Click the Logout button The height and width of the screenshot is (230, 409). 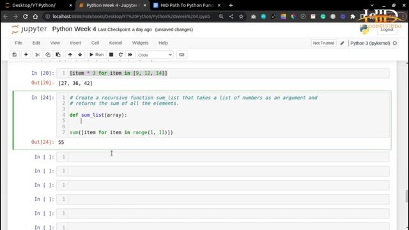tap(387, 29)
